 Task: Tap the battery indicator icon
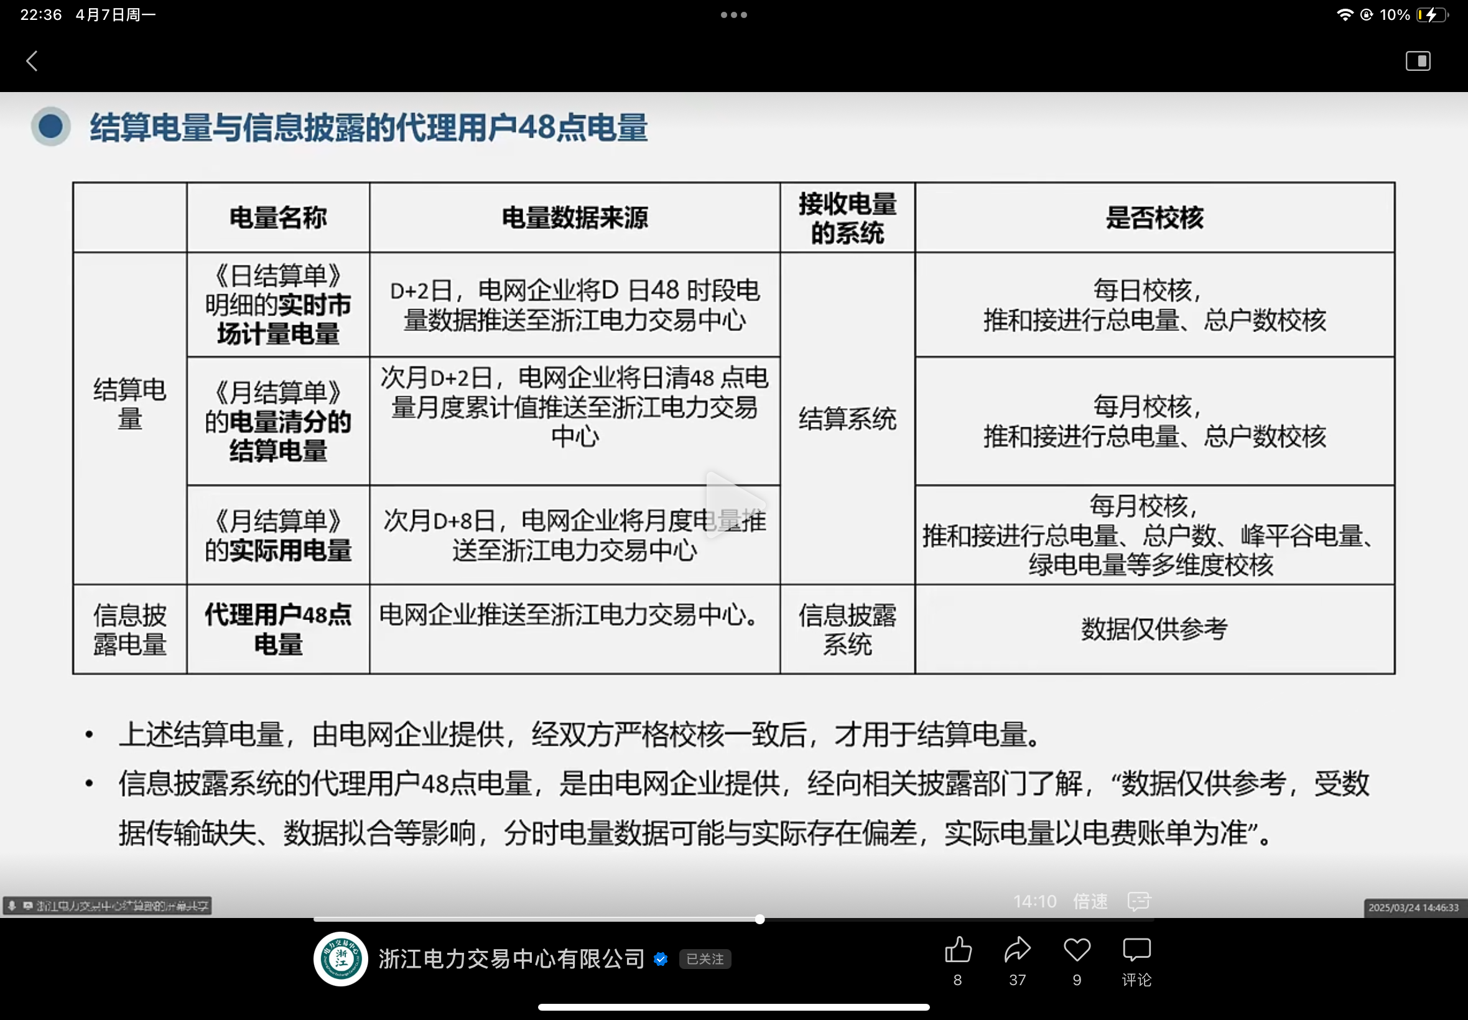point(1431,15)
